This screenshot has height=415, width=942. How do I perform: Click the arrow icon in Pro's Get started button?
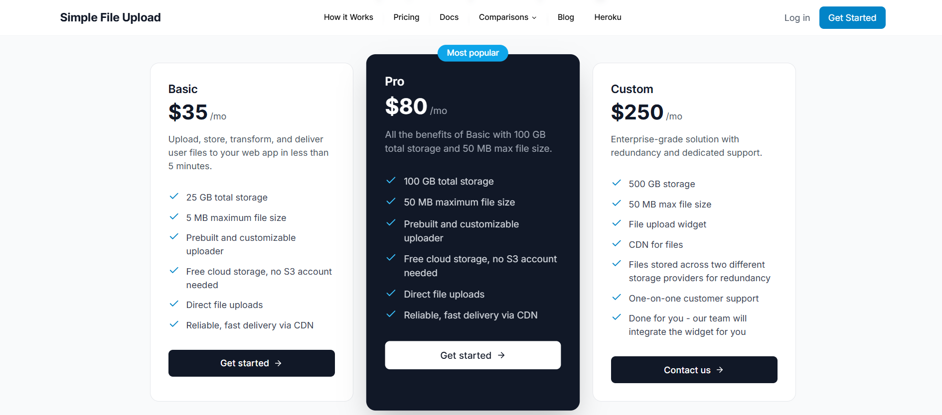point(500,355)
